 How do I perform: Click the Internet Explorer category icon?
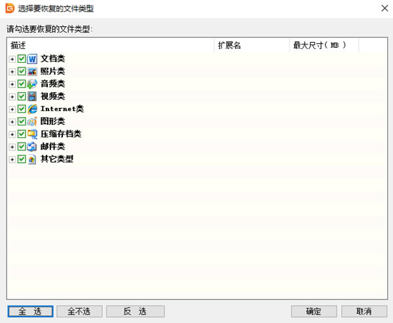(x=32, y=109)
